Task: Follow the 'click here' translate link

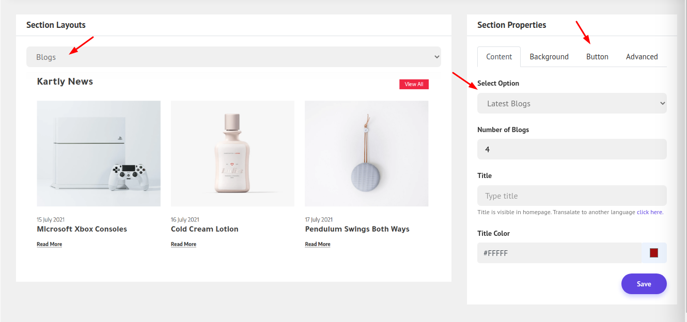Action: [x=649, y=212]
